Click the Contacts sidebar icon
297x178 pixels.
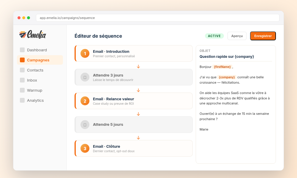point(22,70)
